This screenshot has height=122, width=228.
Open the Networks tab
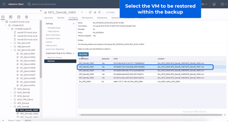point(116,18)
